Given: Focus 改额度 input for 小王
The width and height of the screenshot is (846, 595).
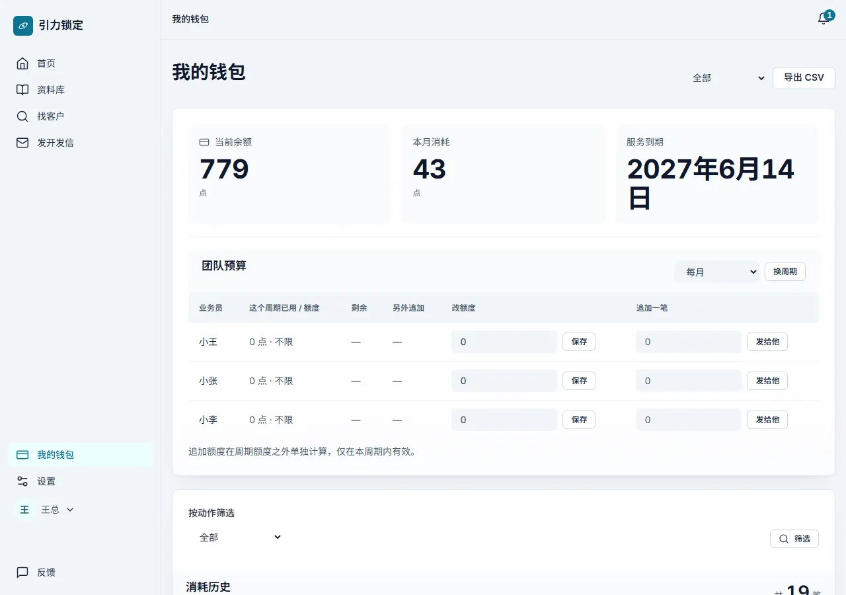Looking at the screenshot, I should click(x=504, y=342).
